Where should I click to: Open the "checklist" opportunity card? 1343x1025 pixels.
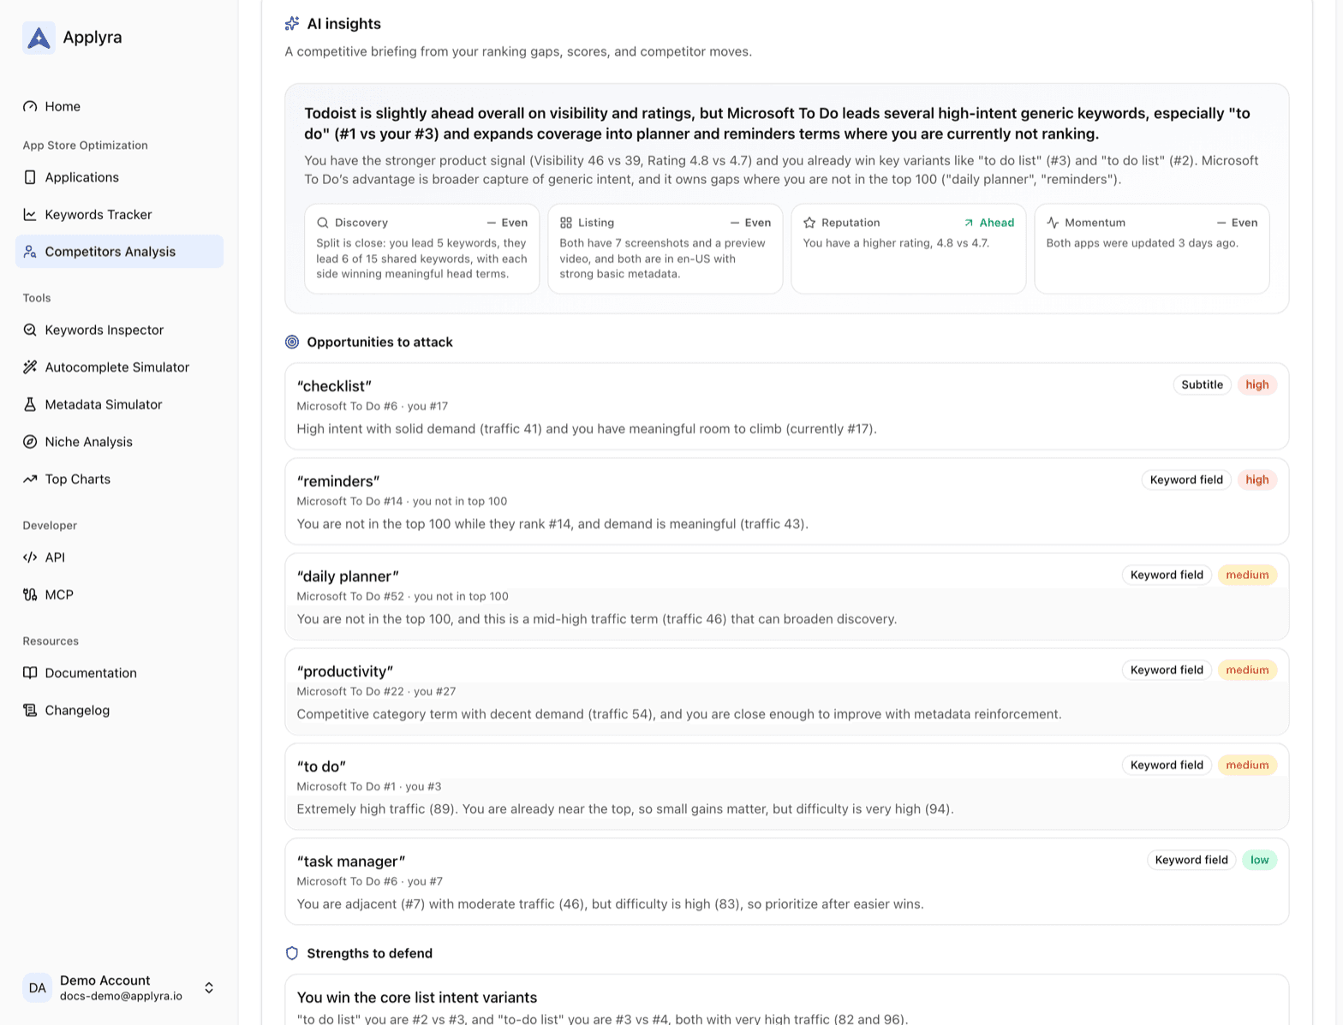[x=786, y=406]
